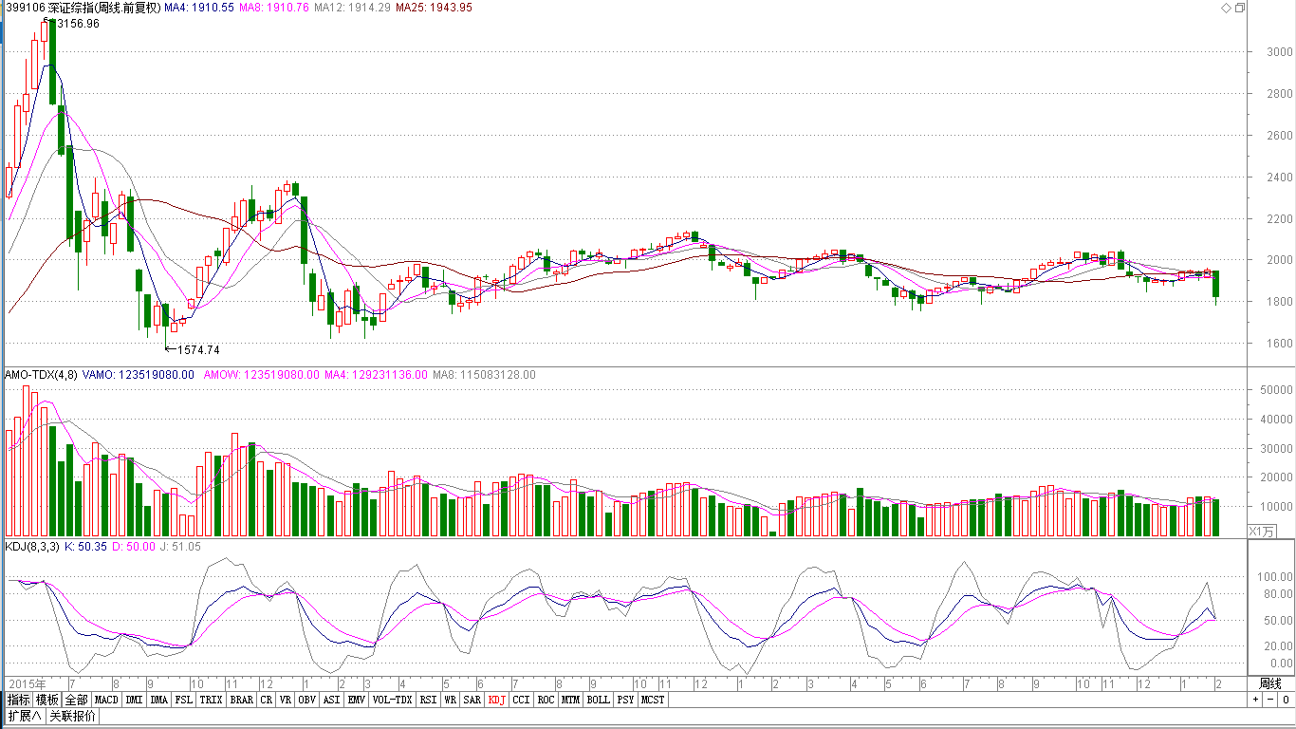Switch indicator to ASI
Viewport: 1296px width, 729px height.
pyautogui.click(x=332, y=700)
